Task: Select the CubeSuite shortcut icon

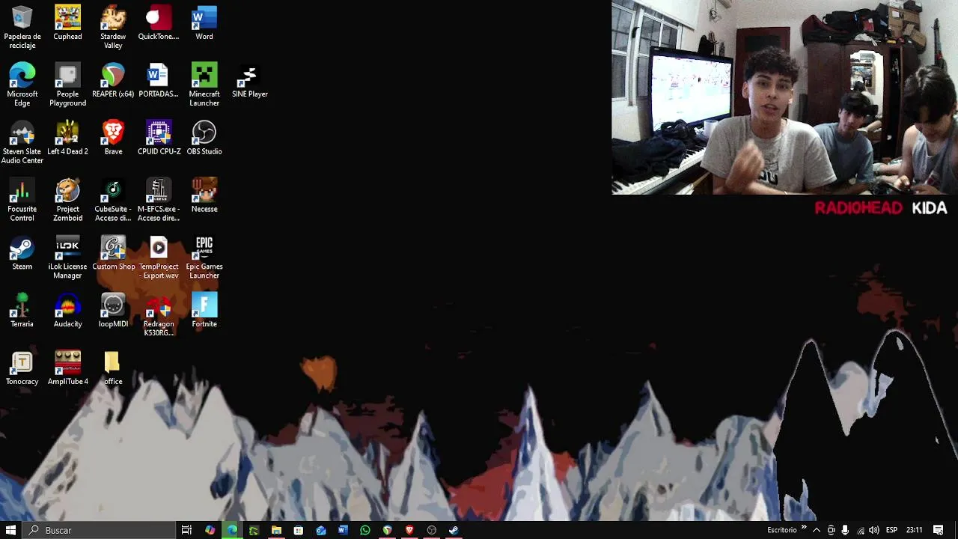Action: click(113, 200)
